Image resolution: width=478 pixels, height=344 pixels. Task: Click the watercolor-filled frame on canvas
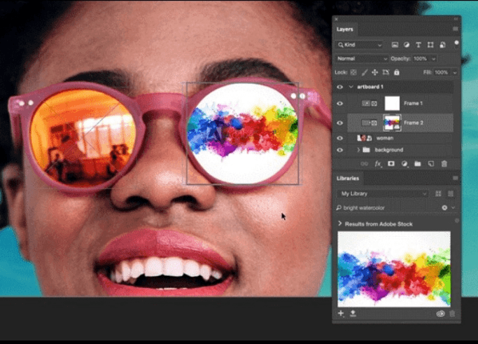[242, 133]
